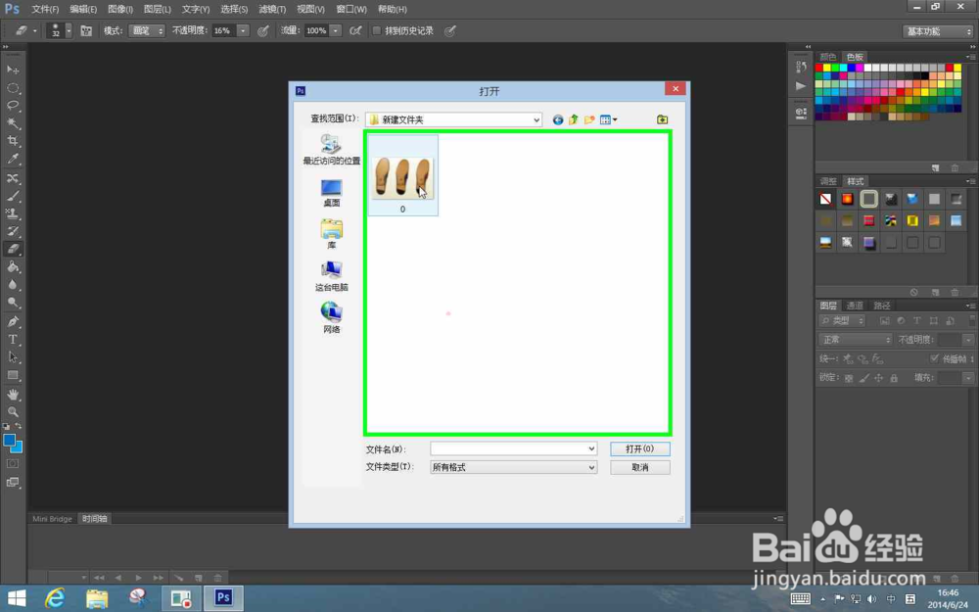The image size is (979, 612).
Task: Open the 滤镜 menu
Action: click(x=271, y=9)
